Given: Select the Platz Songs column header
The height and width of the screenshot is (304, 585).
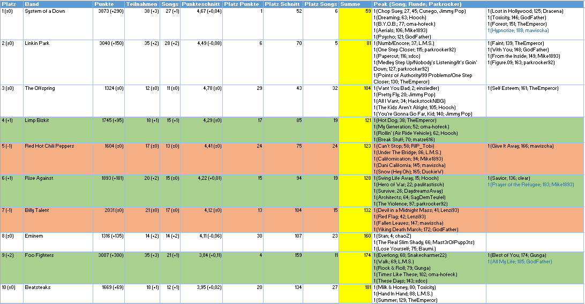Looking at the screenshot, I should (x=321, y=4).
